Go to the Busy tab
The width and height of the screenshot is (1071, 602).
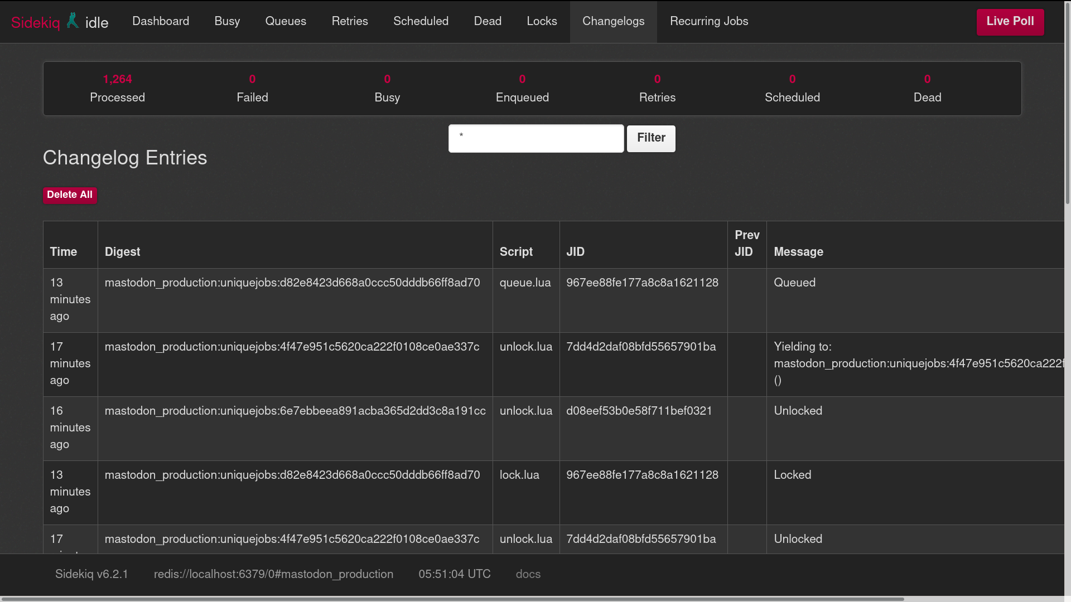point(227,21)
